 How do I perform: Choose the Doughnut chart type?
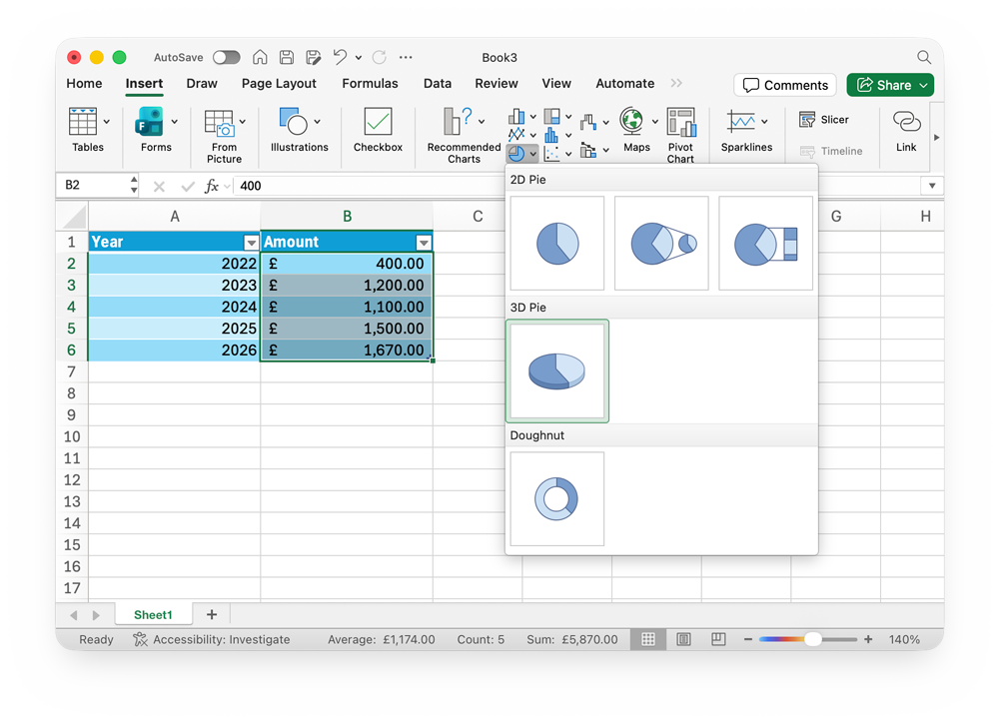point(556,499)
